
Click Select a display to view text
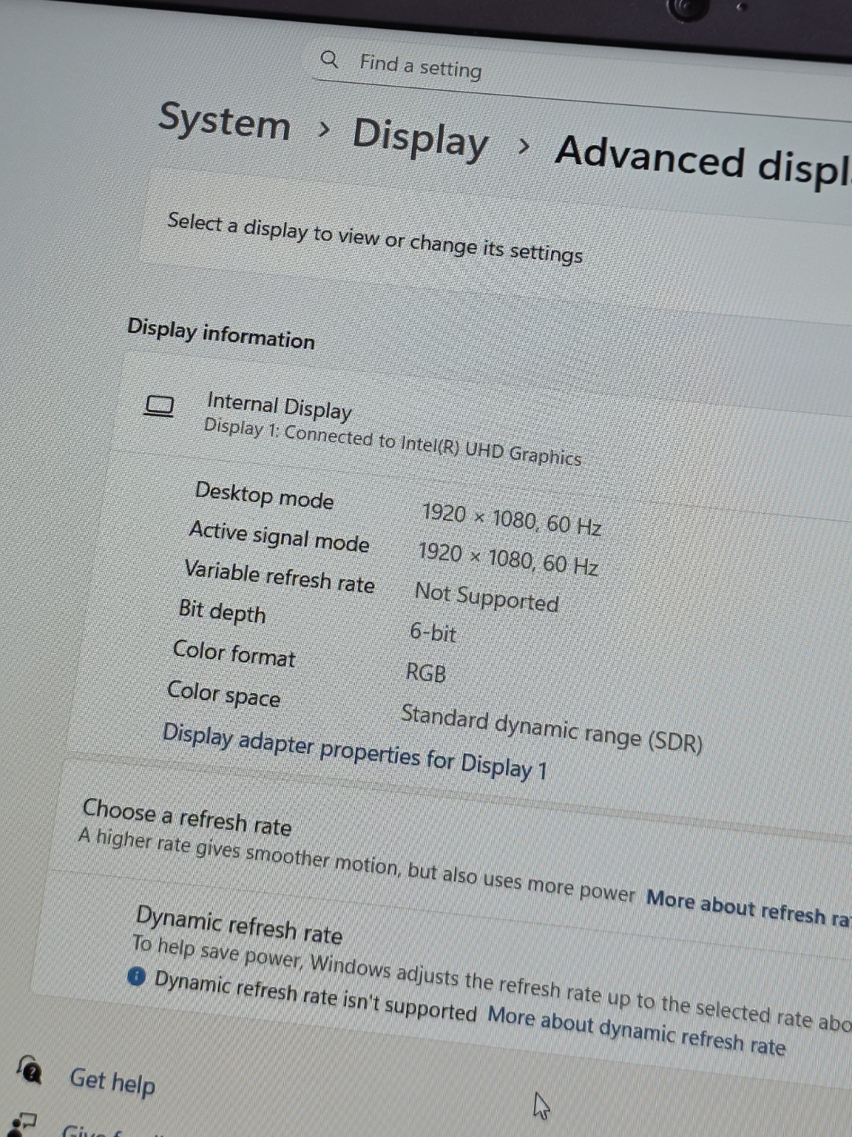coord(375,238)
